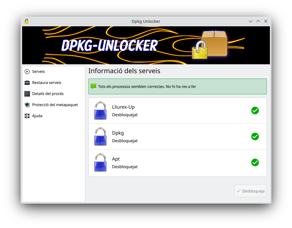Viewport: 292px width, 228px height.
Task: Close the Dpkg Unlocker window
Action: [x=266, y=21]
